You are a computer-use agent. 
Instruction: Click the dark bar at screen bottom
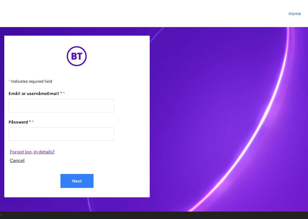coord(154,215)
